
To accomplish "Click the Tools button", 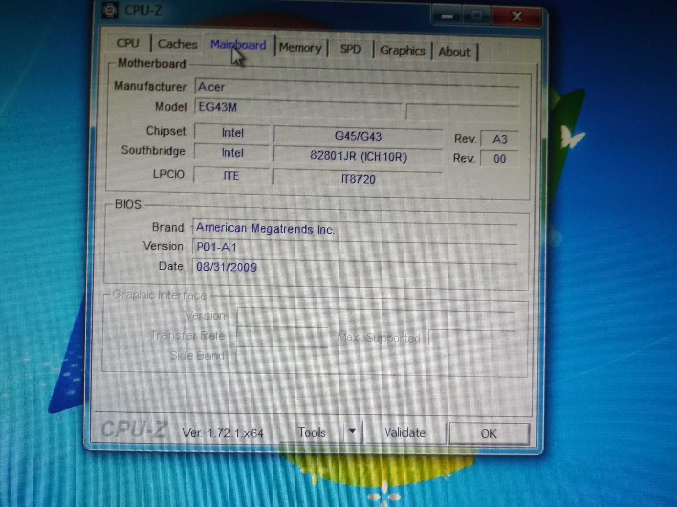I will (311, 432).
